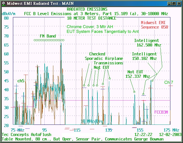This screenshot has height=143, width=183.
Task: Close the Midwest EMI Radiated Test window
Action: [x=179, y=4]
